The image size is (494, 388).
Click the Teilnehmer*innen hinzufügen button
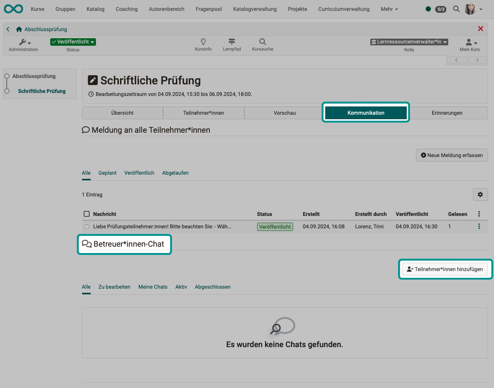[445, 269]
